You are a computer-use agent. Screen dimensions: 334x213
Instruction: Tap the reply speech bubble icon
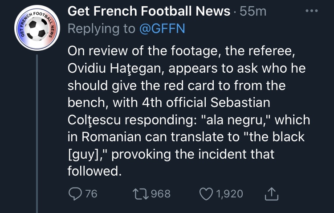coord(75,193)
